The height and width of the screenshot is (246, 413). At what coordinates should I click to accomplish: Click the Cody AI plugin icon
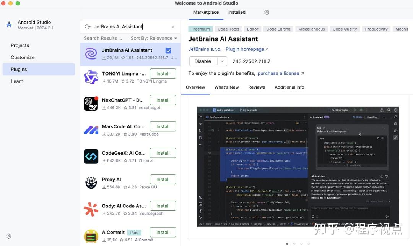[x=91, y=209]
